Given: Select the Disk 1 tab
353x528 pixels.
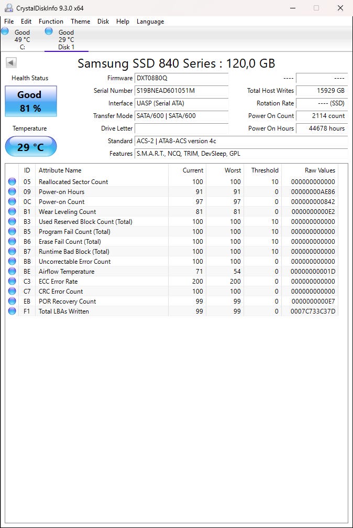Looking at the screenshot, I should tap(67, 39).
